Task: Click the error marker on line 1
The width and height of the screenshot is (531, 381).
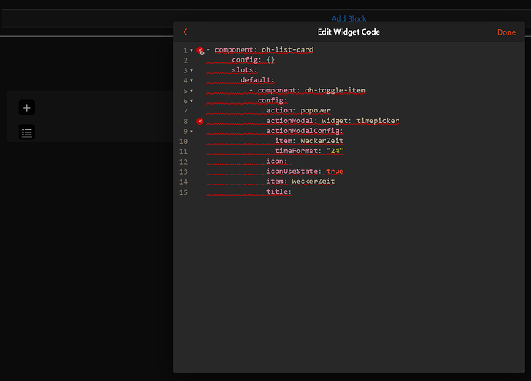Action: tap(200, 50)
